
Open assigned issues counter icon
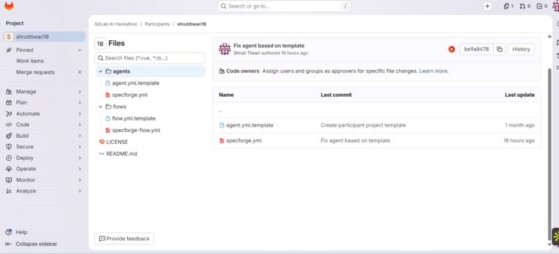508,6
